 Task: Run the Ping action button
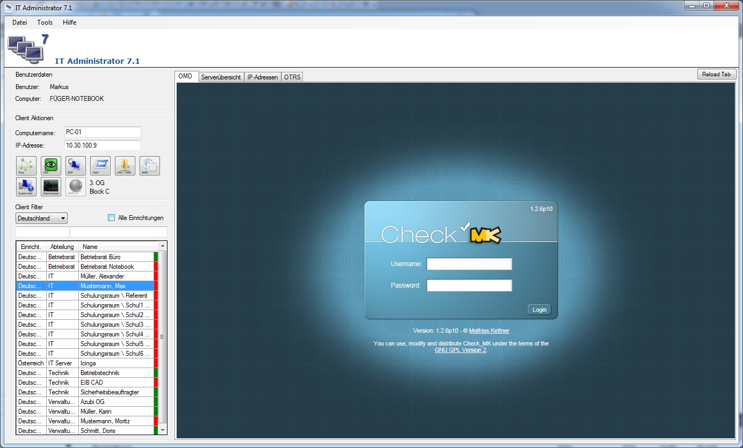click(x=26, y=166)
